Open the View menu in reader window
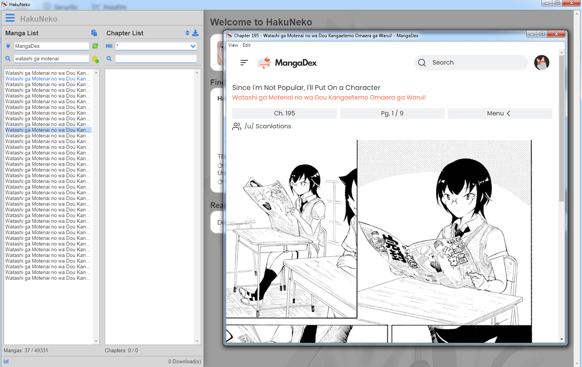 [233, 45]
